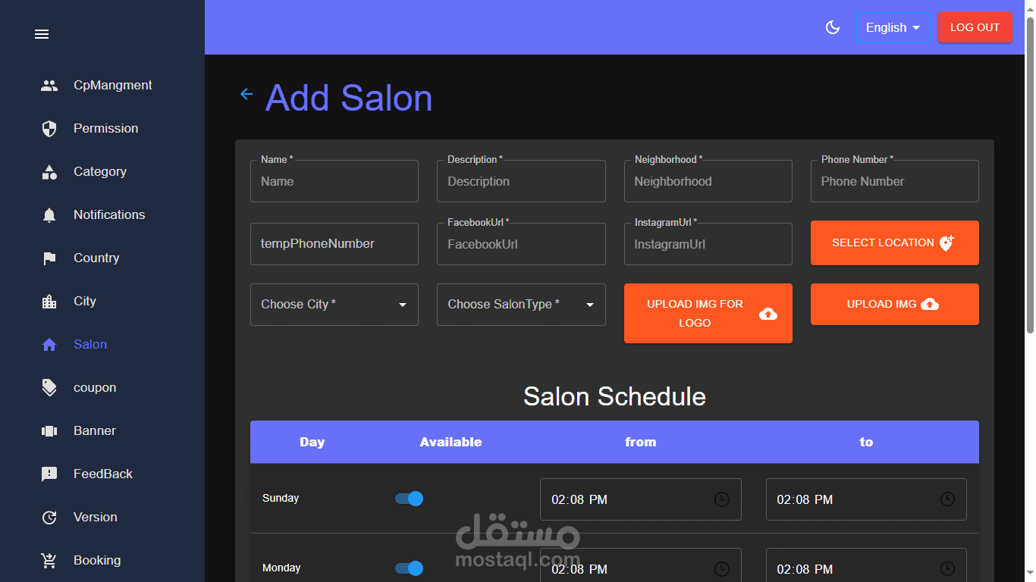
Task: Click the Category shapes icon
Action: click(49, 172)
